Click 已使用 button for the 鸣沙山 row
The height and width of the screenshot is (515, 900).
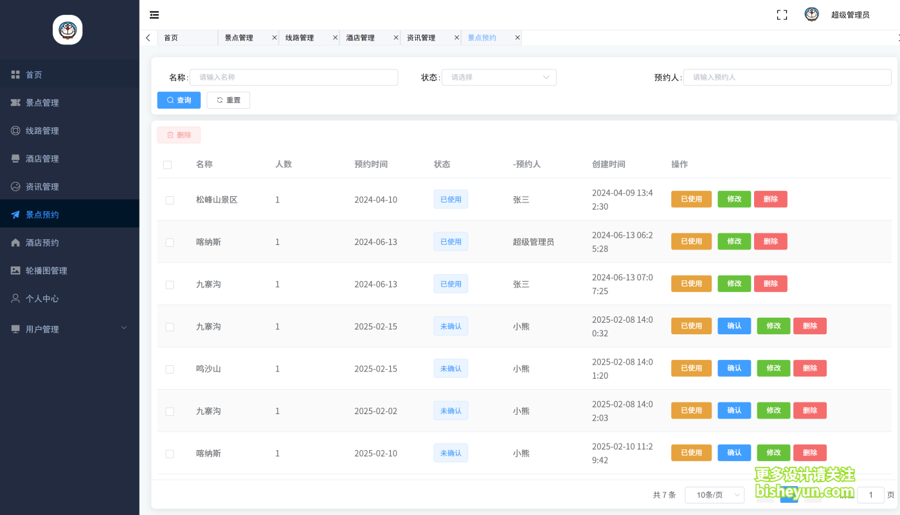point(691,368)
